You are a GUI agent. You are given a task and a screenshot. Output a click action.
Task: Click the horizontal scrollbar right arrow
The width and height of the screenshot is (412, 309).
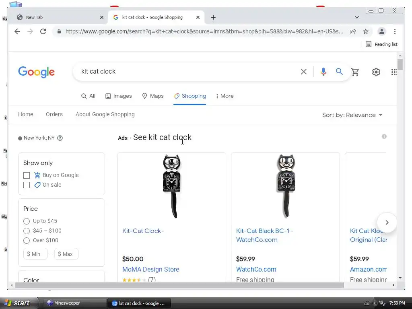393,285
